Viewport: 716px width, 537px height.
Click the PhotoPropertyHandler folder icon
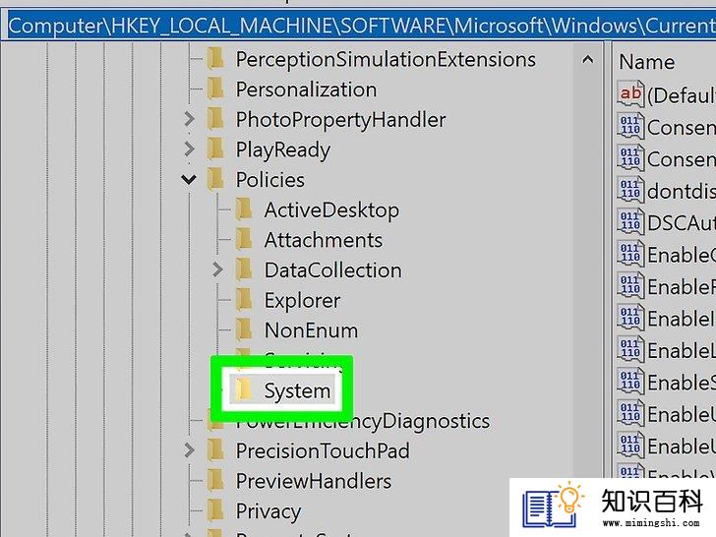tap(215, 120)
